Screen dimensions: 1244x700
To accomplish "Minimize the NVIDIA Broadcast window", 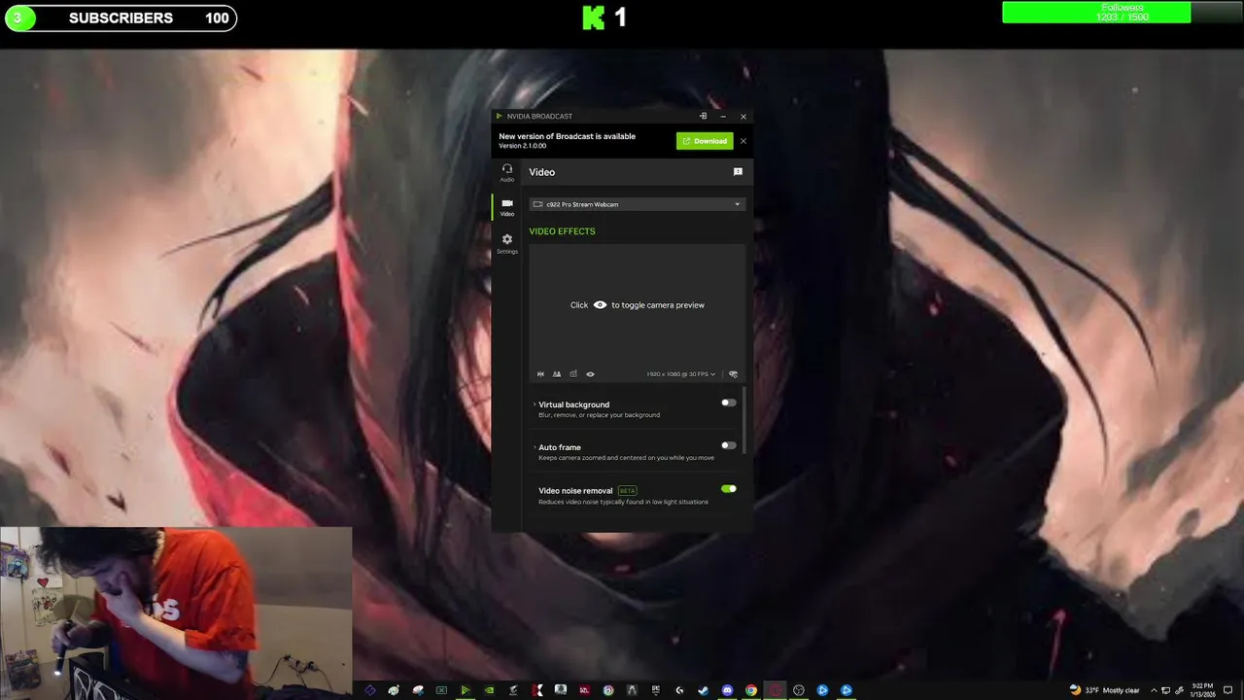I will pyautogui.click(x=723, y=117).
